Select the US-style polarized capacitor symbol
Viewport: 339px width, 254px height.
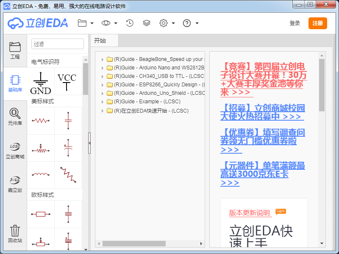tap(68, 148)
